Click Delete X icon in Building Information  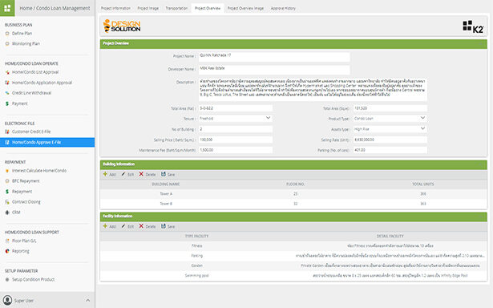click(141, 174)
